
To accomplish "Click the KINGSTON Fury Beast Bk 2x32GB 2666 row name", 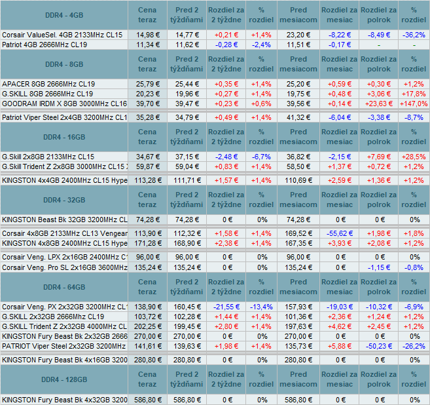I will pyautogui.click(x=64, y=336).
